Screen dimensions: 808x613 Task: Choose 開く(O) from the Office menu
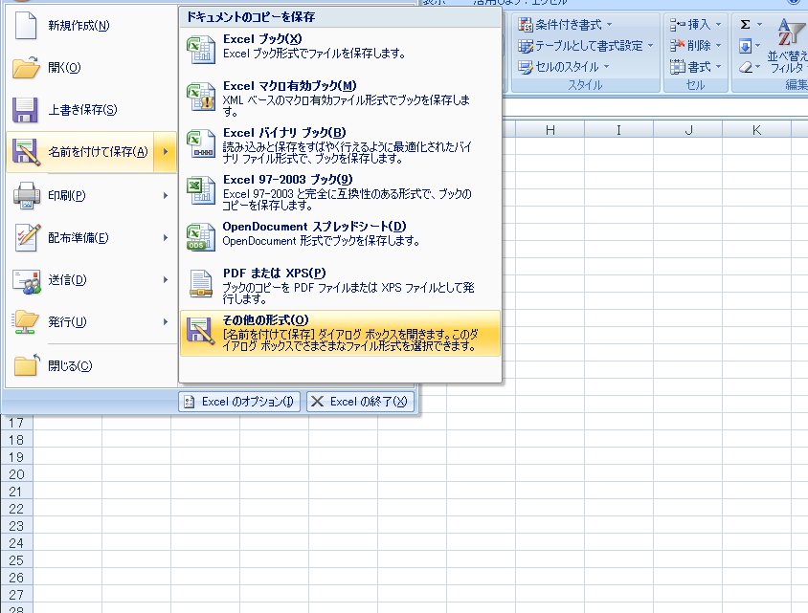click(91, 68)
